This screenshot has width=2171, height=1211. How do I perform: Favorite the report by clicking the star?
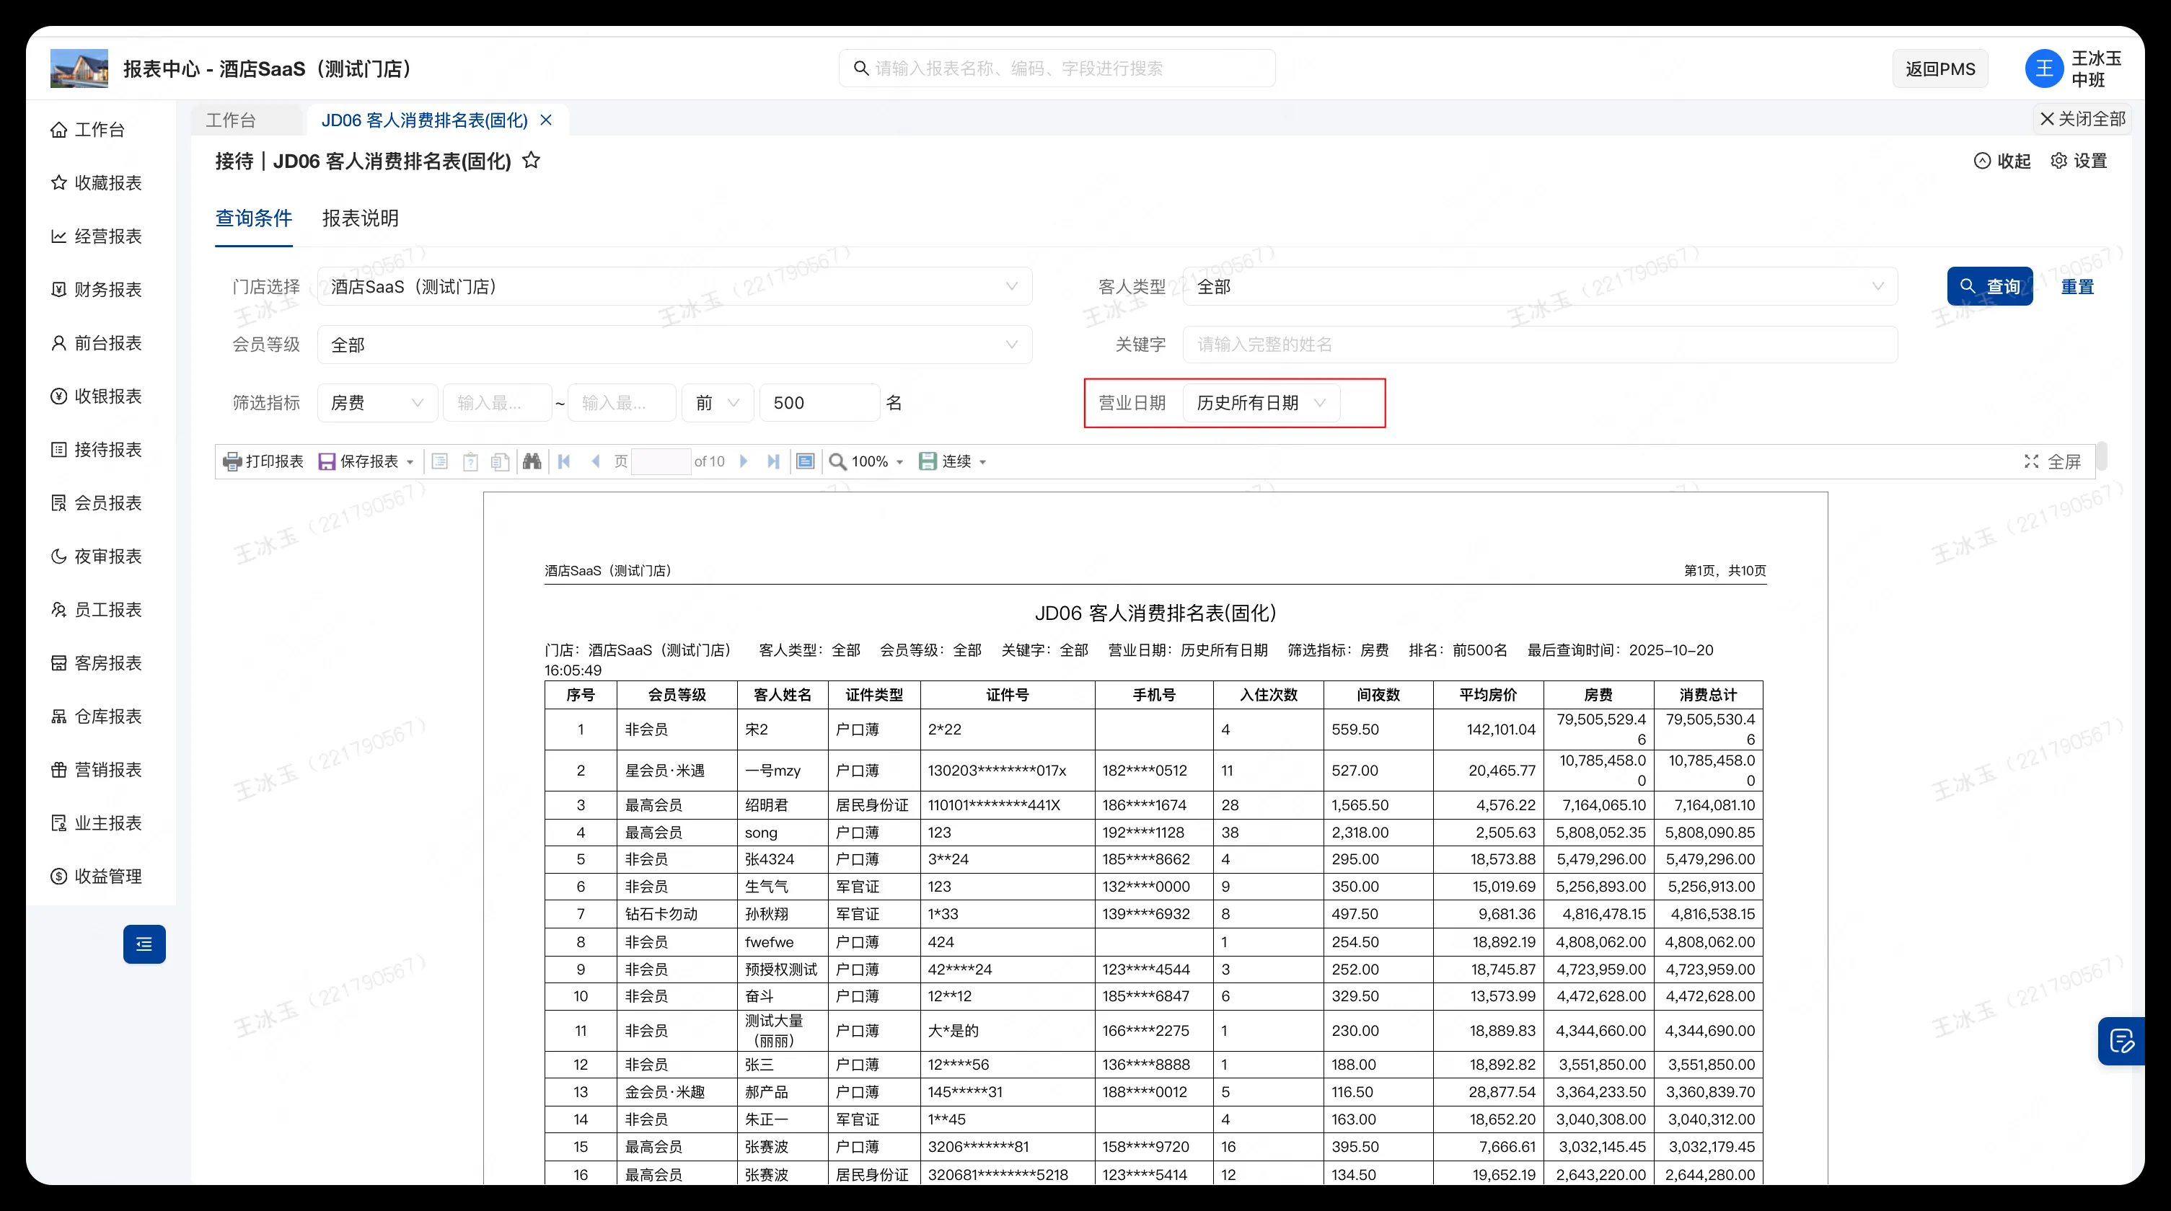point(531,160)
